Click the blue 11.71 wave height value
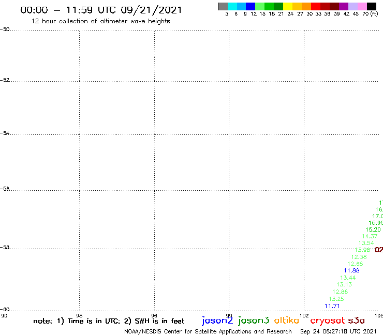The height and width of the screenshot is (336, 383). (332, 306)
